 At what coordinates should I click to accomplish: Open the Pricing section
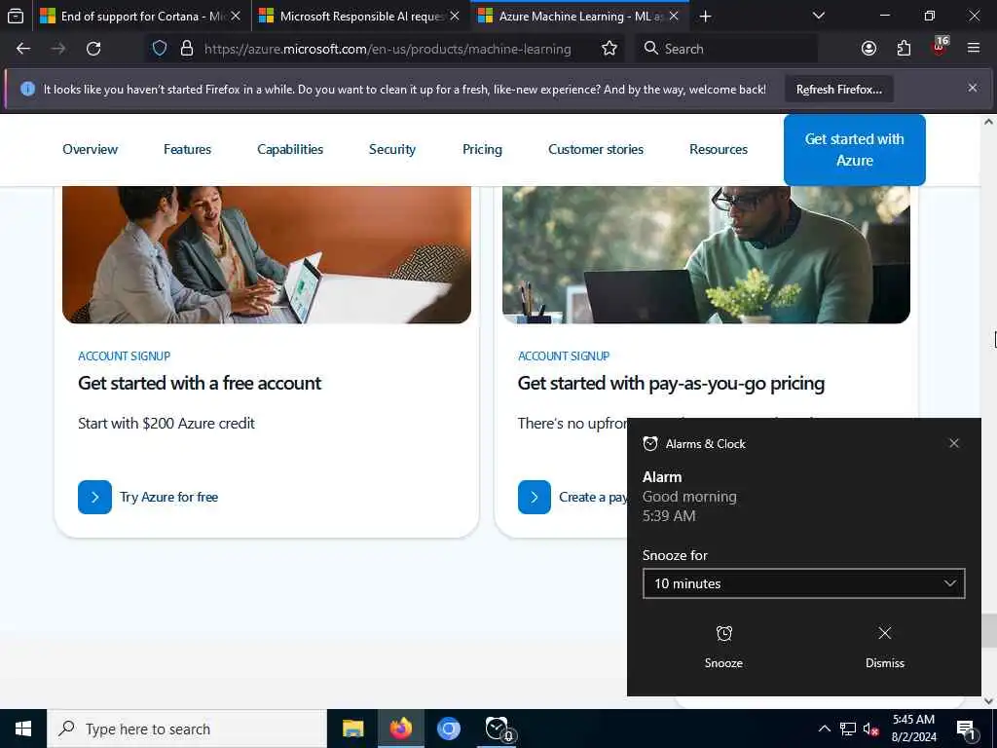pos(482,149)
